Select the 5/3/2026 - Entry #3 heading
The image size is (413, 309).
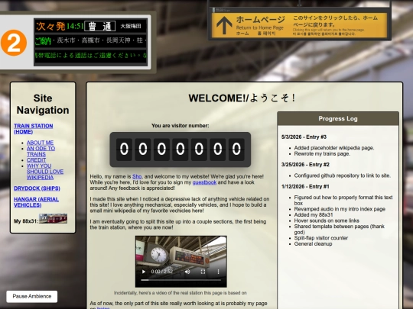pyautogui.click(x=304, y=137)
